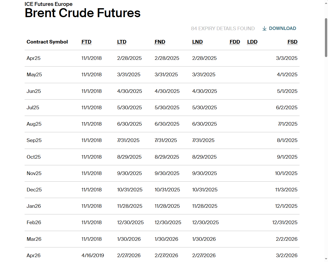Click the 3/2/2026 FSD value

click(286, 255)
